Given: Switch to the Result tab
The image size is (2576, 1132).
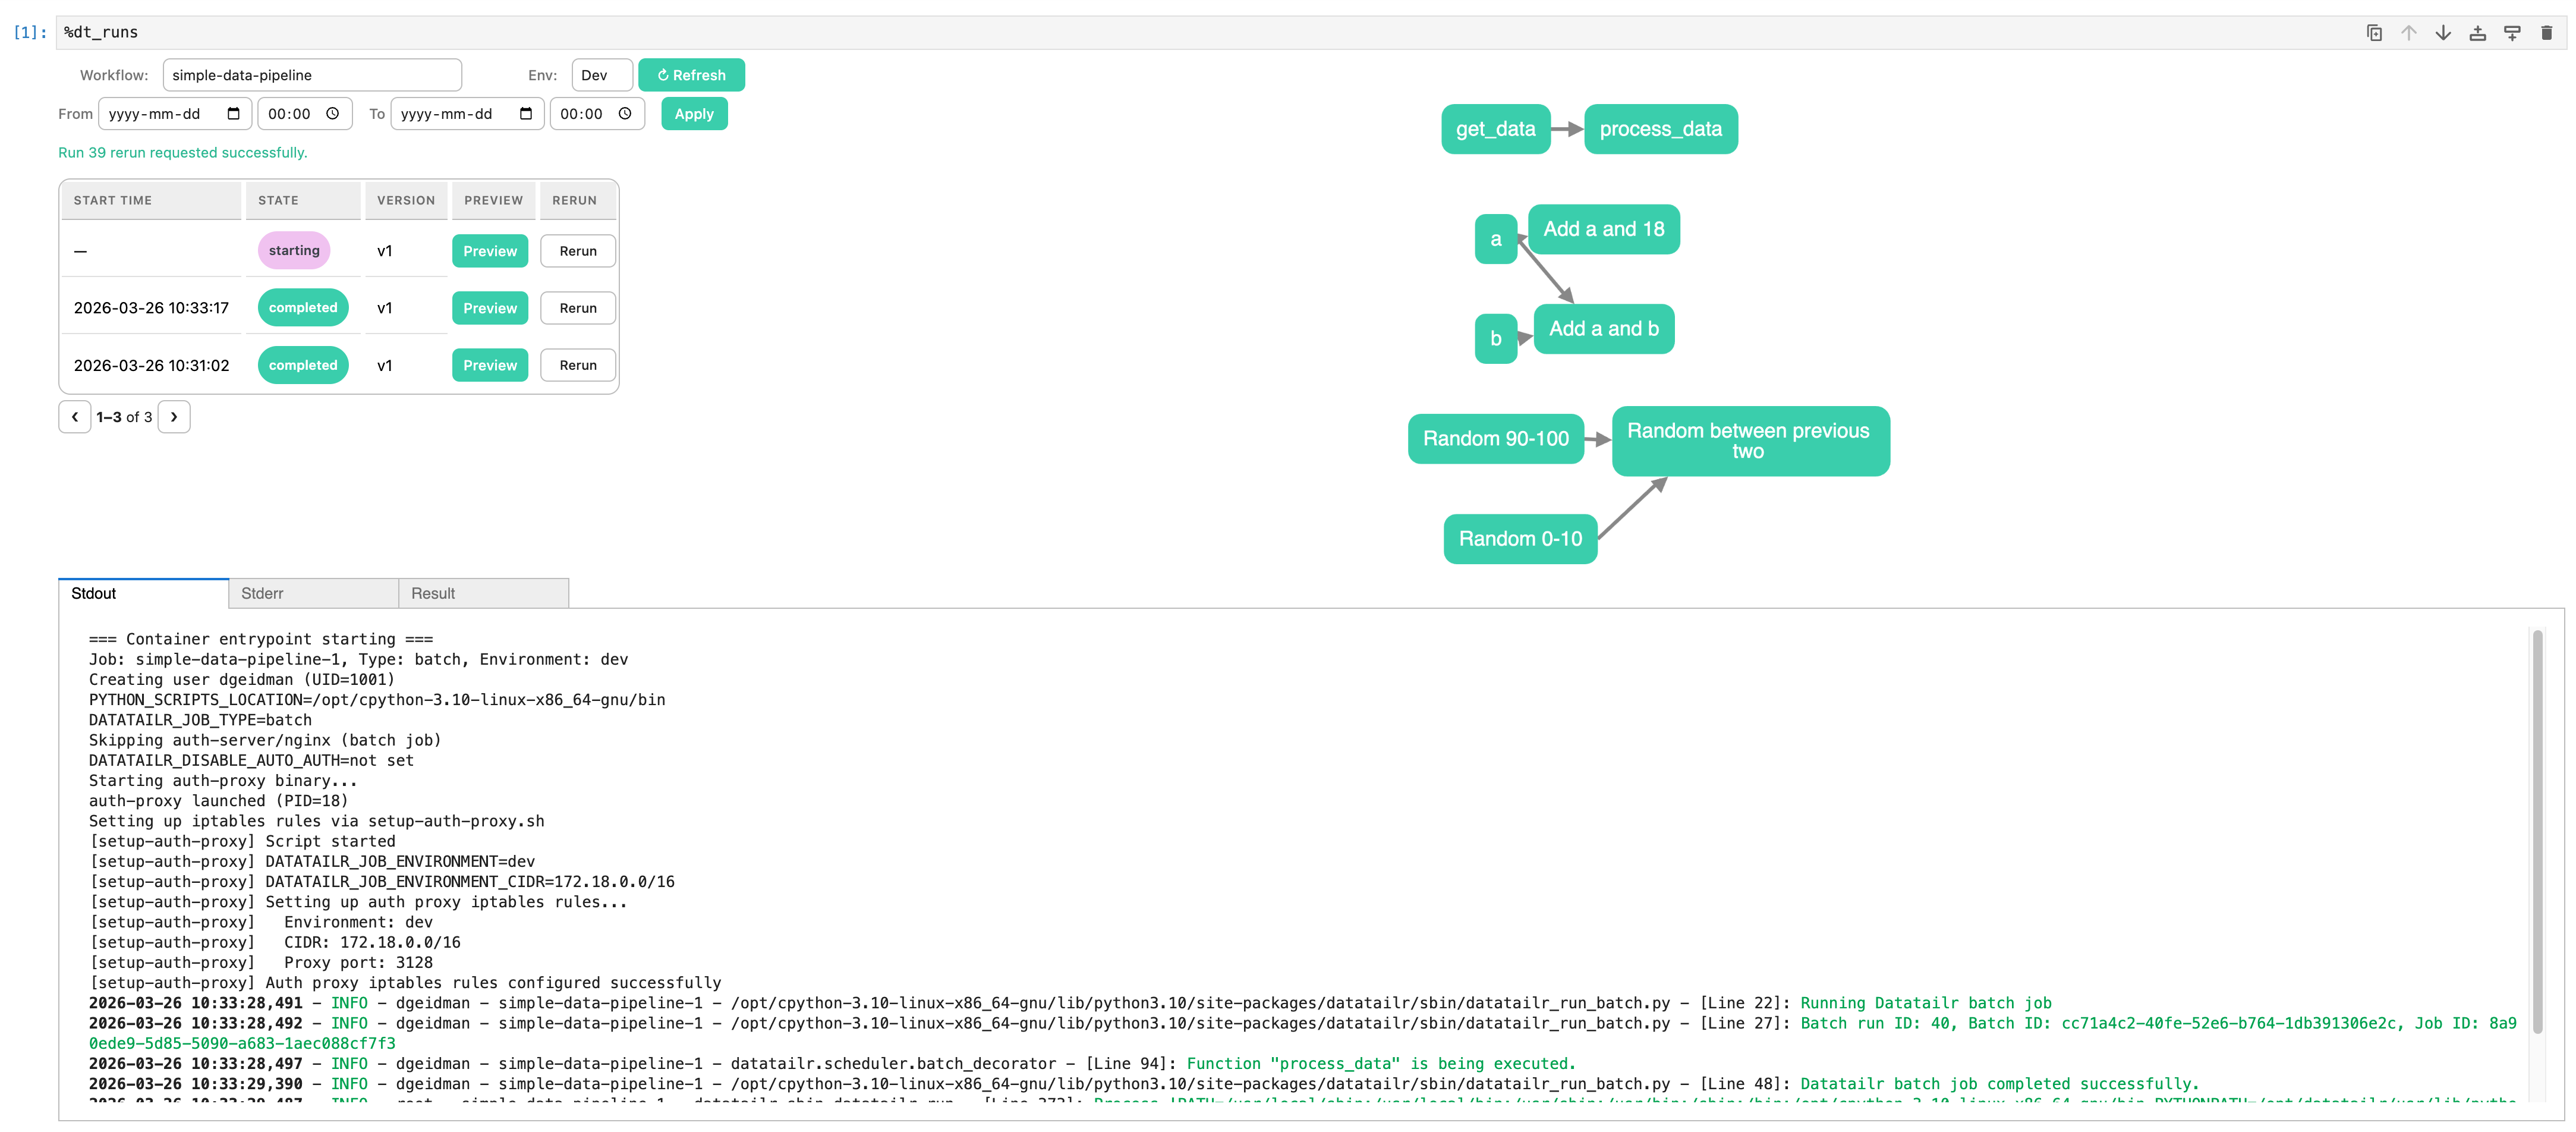Looking at the screenshot, I should point(432,592).
